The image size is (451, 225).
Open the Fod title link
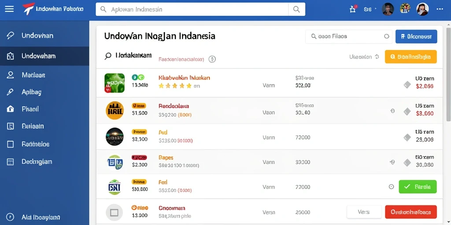tap(163, 182)
